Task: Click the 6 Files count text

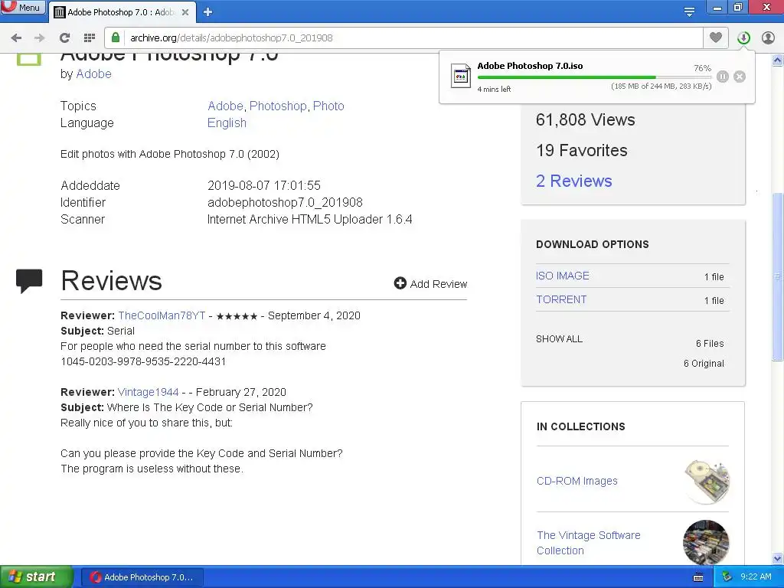Action: click(x=710, y=344)
